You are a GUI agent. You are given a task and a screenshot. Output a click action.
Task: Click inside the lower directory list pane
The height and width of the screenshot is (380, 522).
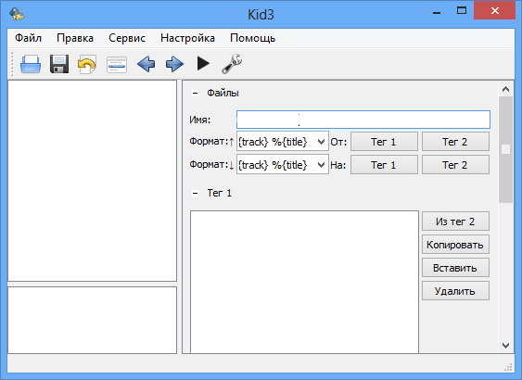click(92, 320)
